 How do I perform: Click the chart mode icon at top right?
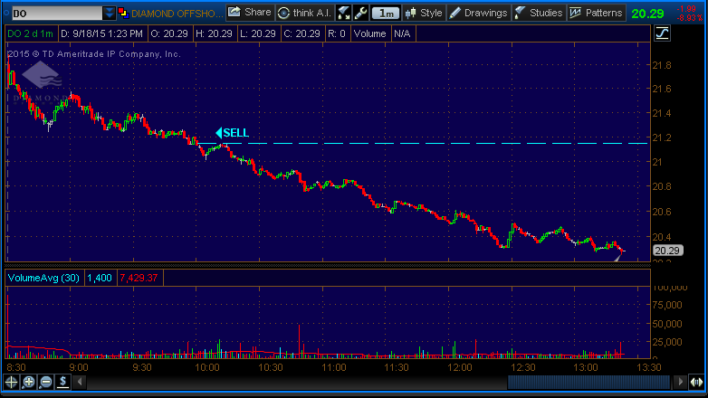(662, 33)
